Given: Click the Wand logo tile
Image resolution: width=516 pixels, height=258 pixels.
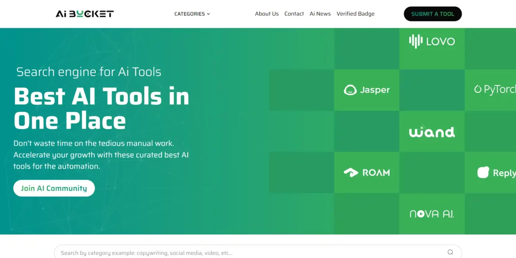Looking at the screenshot, I should (x=432, y=131).
